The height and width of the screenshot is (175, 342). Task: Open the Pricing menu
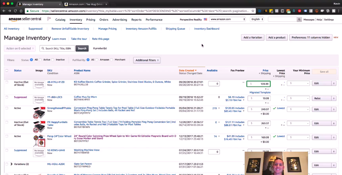click(x=91, y=20)
